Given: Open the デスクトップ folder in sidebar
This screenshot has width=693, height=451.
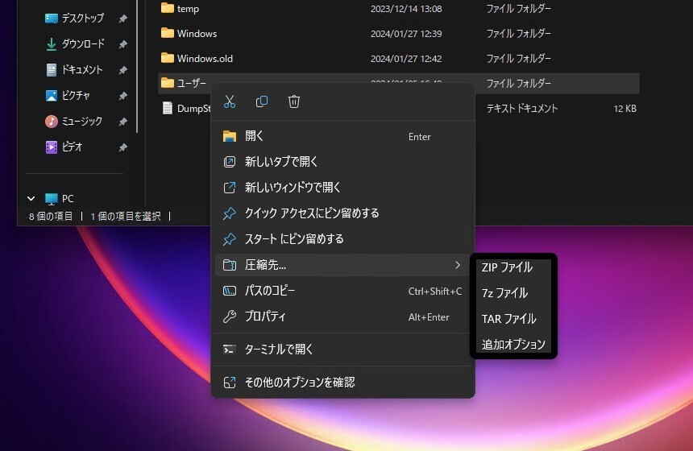Looking at the screenshot, I should tap(82, 18).
